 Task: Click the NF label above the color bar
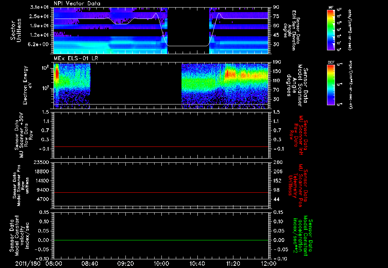(x=331, y=8)
